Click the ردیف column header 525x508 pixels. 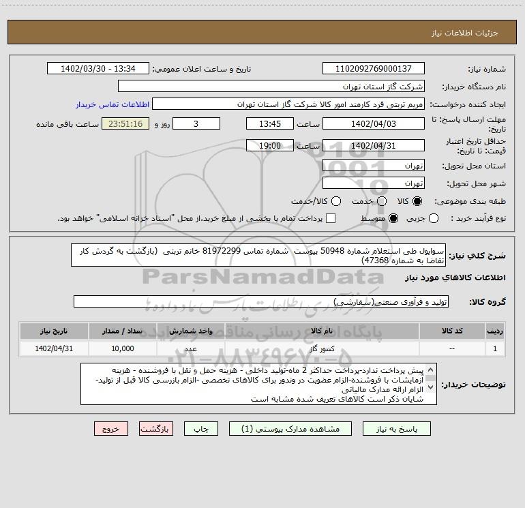[495, 331]
